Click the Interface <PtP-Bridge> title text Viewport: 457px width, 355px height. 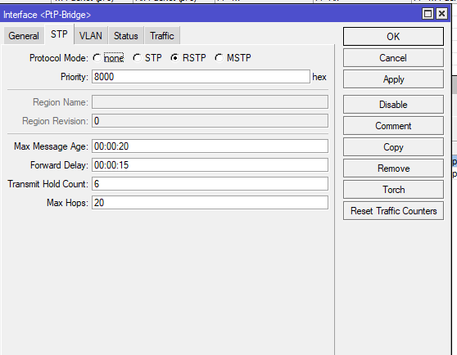point(47,15)
